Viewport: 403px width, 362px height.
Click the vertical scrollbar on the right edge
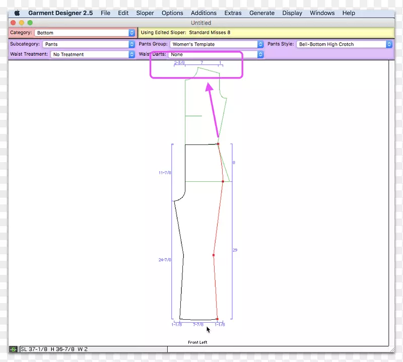(x=391, y=201)
